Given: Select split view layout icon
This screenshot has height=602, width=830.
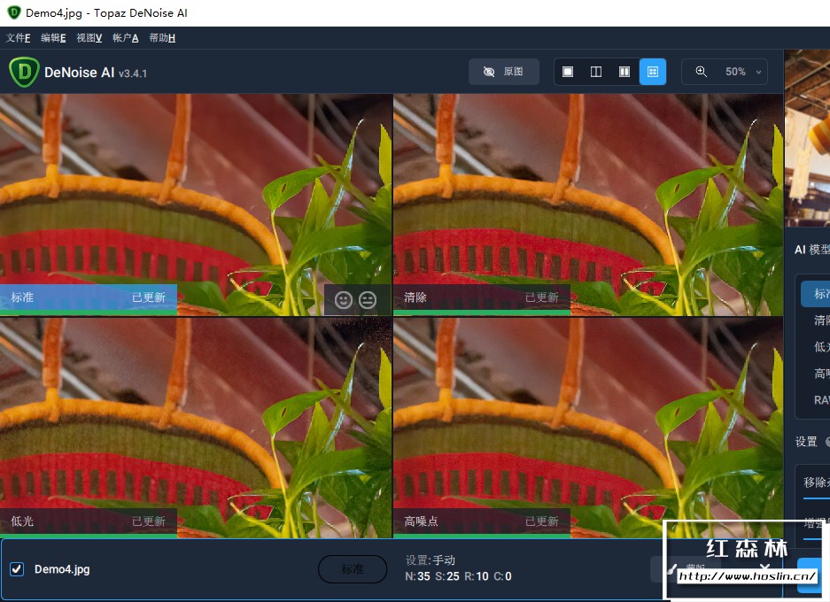Looking at the screenshot, I should (596, 72).
